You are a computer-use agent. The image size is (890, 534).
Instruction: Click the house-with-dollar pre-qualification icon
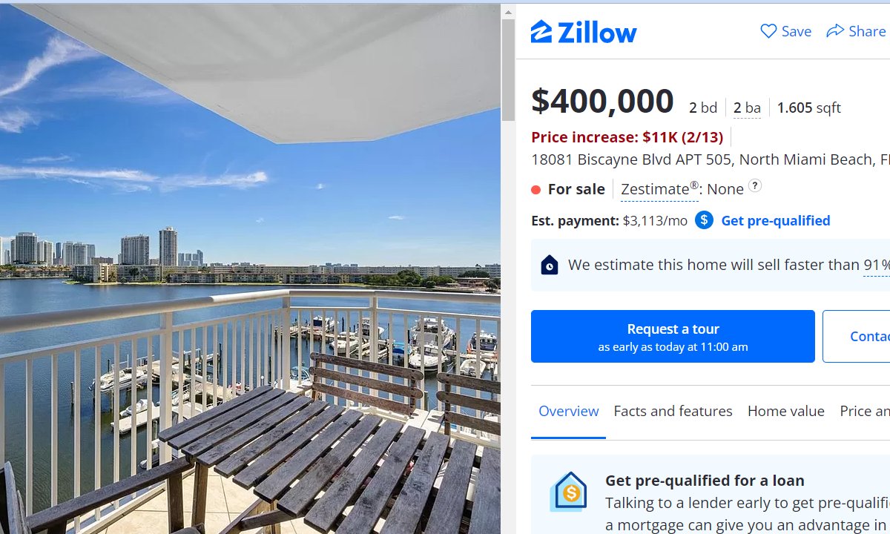[x=569, y=492]
